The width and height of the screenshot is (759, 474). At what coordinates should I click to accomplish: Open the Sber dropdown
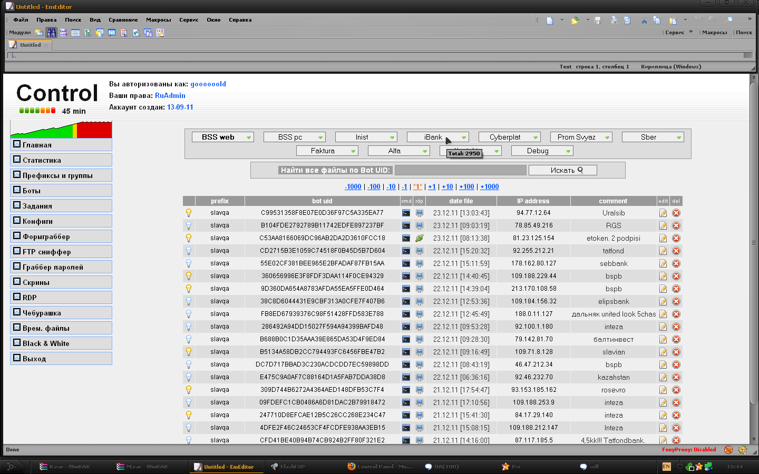tap(653, 137)
